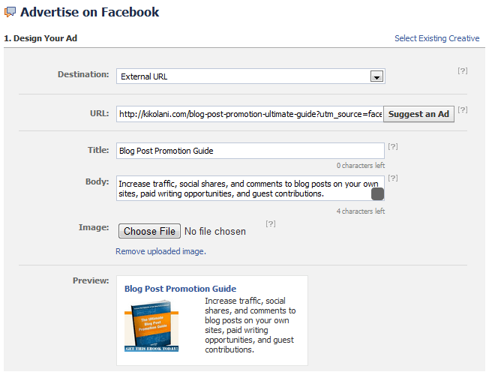Click Remove uploaded image link
The image size is (489, 375).
coord(160,251)
